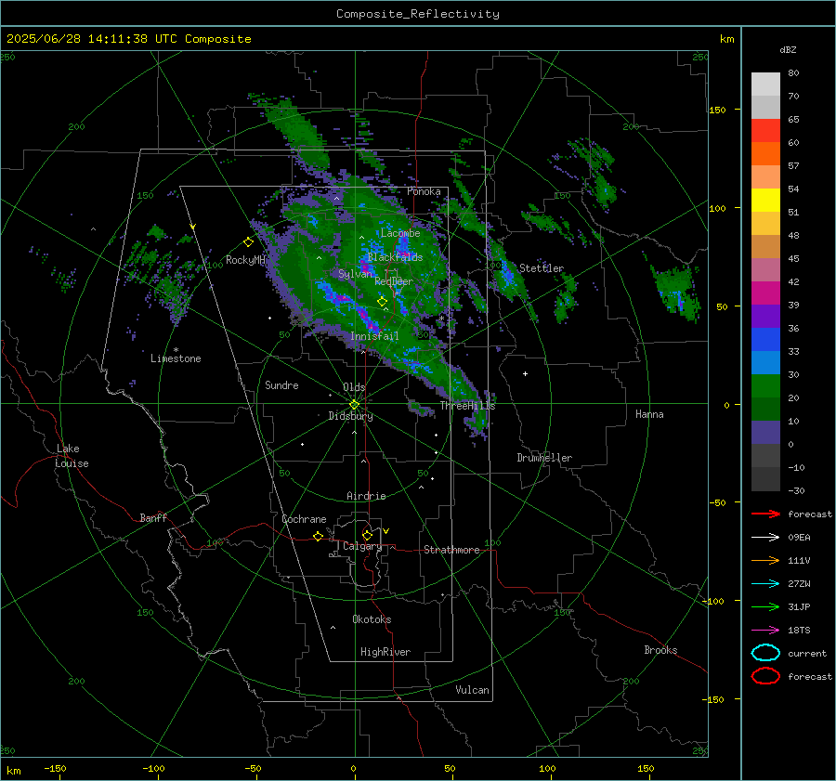The width and height of the screenshot is (836, 781).
Task: Click the 150 tick on the bottom km axis
Action: 646,768
